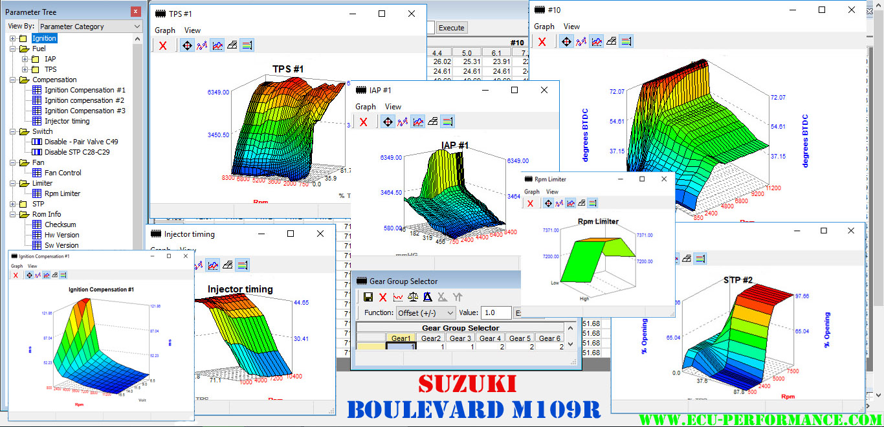Open the View menu in Rpm Limiter window

point(552,192)
